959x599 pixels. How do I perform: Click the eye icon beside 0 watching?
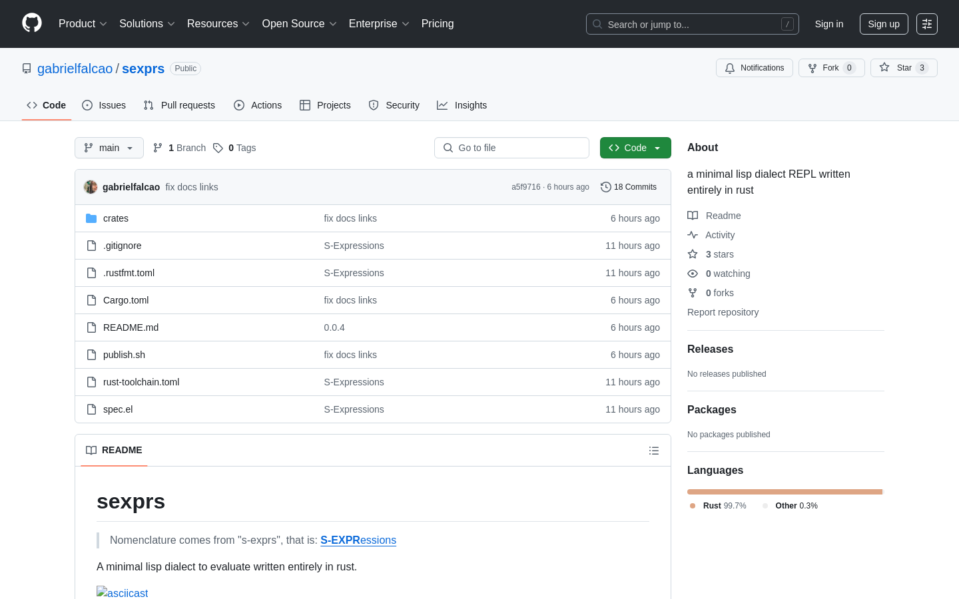tap(693, 274)
